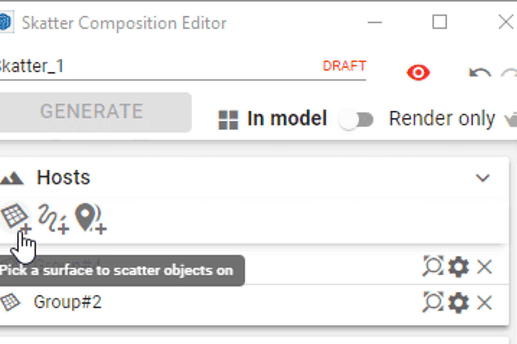Viewport: 517px width, 344px height.
Task: Toggle visibility with the eye indicator
Action: pos(418,72)
